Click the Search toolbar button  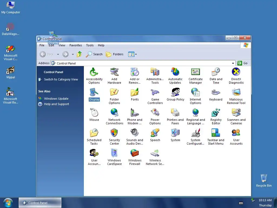click(94, 54)
